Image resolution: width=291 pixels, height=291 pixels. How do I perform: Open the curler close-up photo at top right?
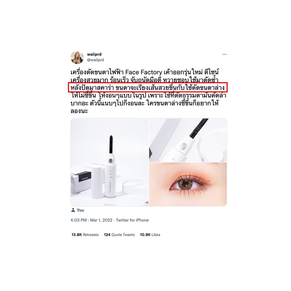188,140
